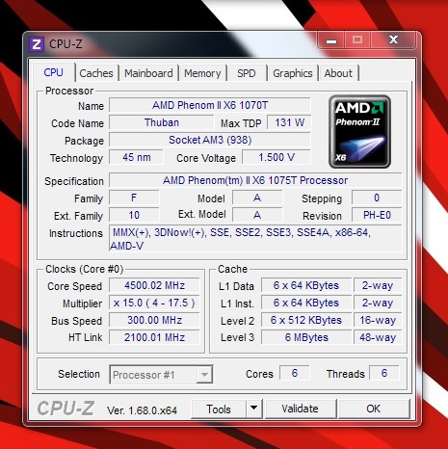Open the Mainboard tab
This screenshot has height=449, width=448.
point(148,73)
